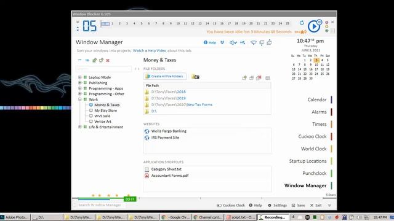Click Exit in the bottom bar

[x=316, y=205]
